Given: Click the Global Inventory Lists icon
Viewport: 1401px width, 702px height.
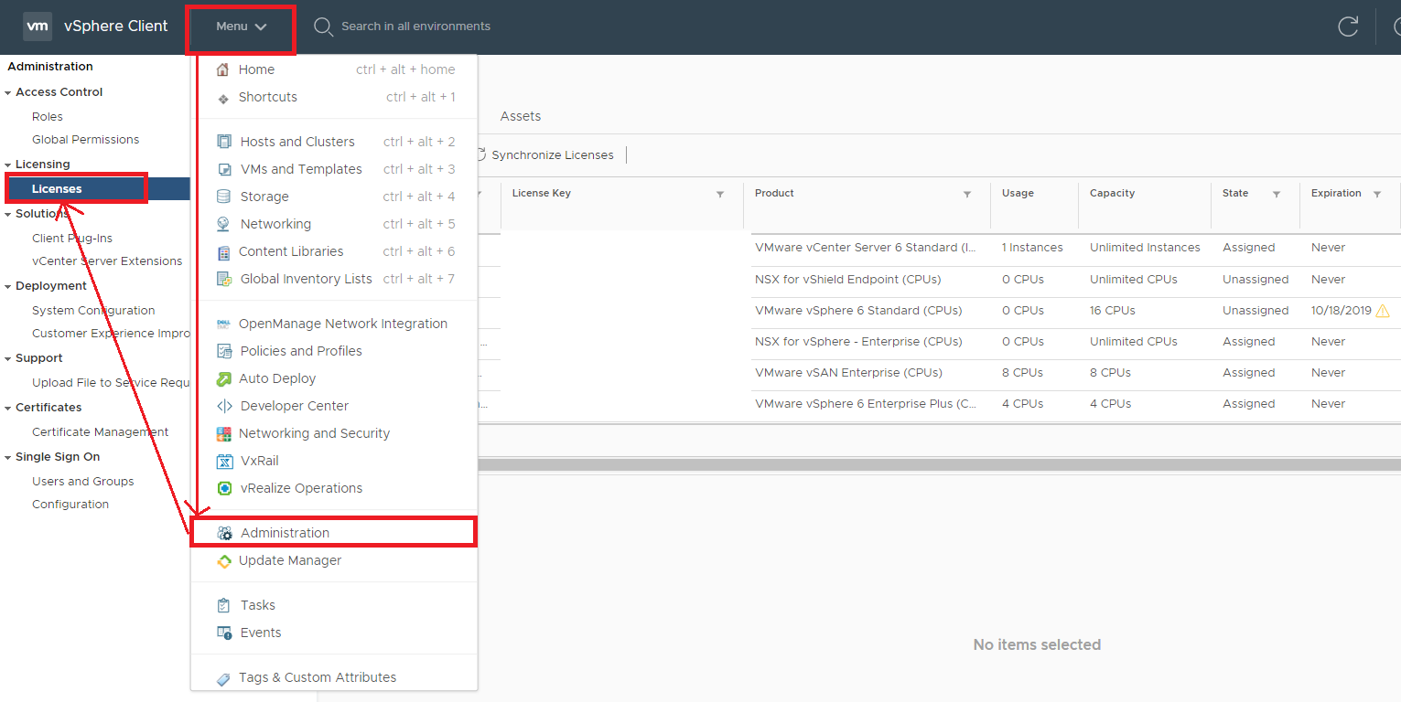Looking at the screenshot, I should tap(224, 279).
